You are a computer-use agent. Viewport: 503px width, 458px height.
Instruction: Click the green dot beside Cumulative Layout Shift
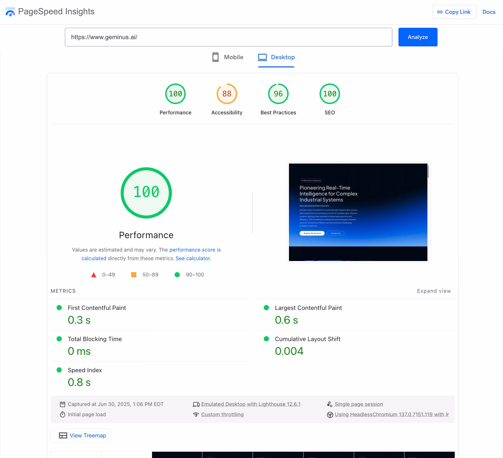[266, 339]
